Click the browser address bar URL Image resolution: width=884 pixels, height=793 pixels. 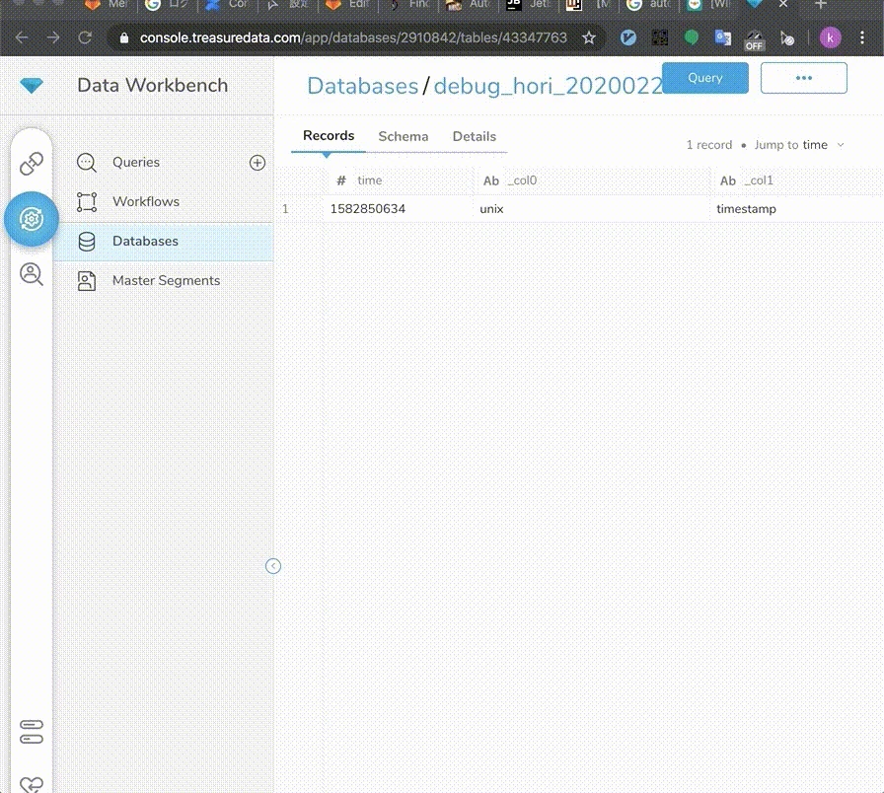[x=353, y=37]
